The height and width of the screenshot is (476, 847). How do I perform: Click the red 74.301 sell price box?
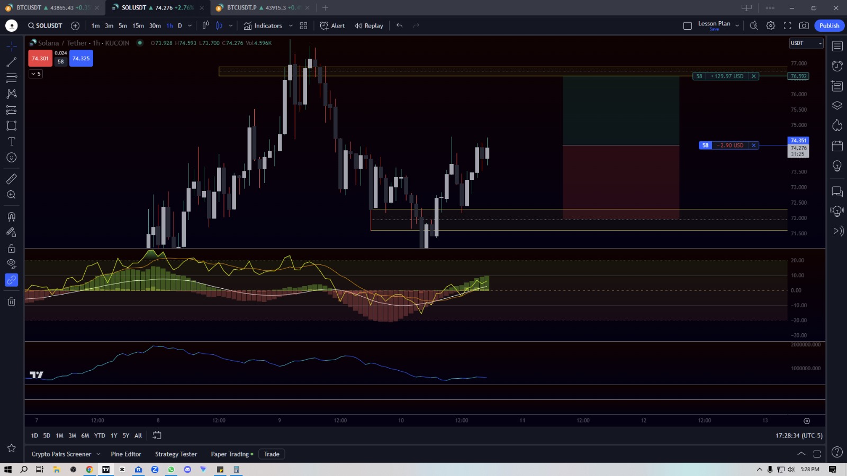click(x=40, y=58)
